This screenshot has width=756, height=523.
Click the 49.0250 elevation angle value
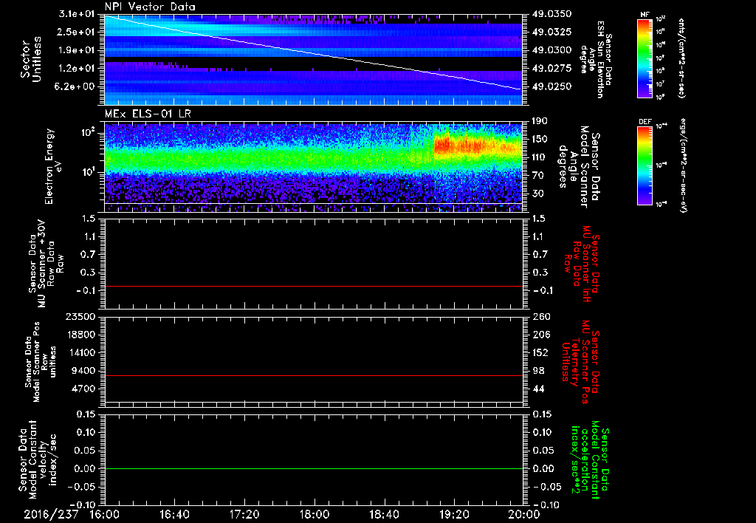click(552, 87)
